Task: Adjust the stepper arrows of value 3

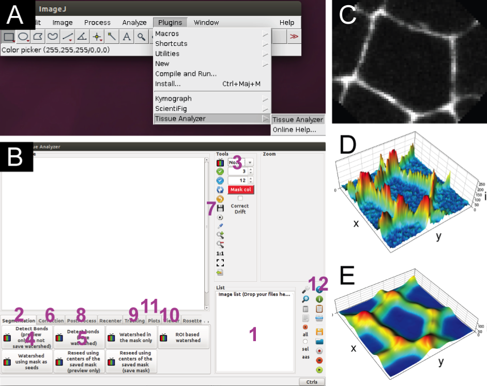Action: tap(251, 171)
